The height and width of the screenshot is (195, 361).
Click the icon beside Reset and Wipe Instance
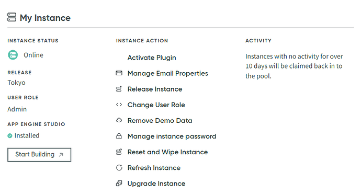(119, 152)
